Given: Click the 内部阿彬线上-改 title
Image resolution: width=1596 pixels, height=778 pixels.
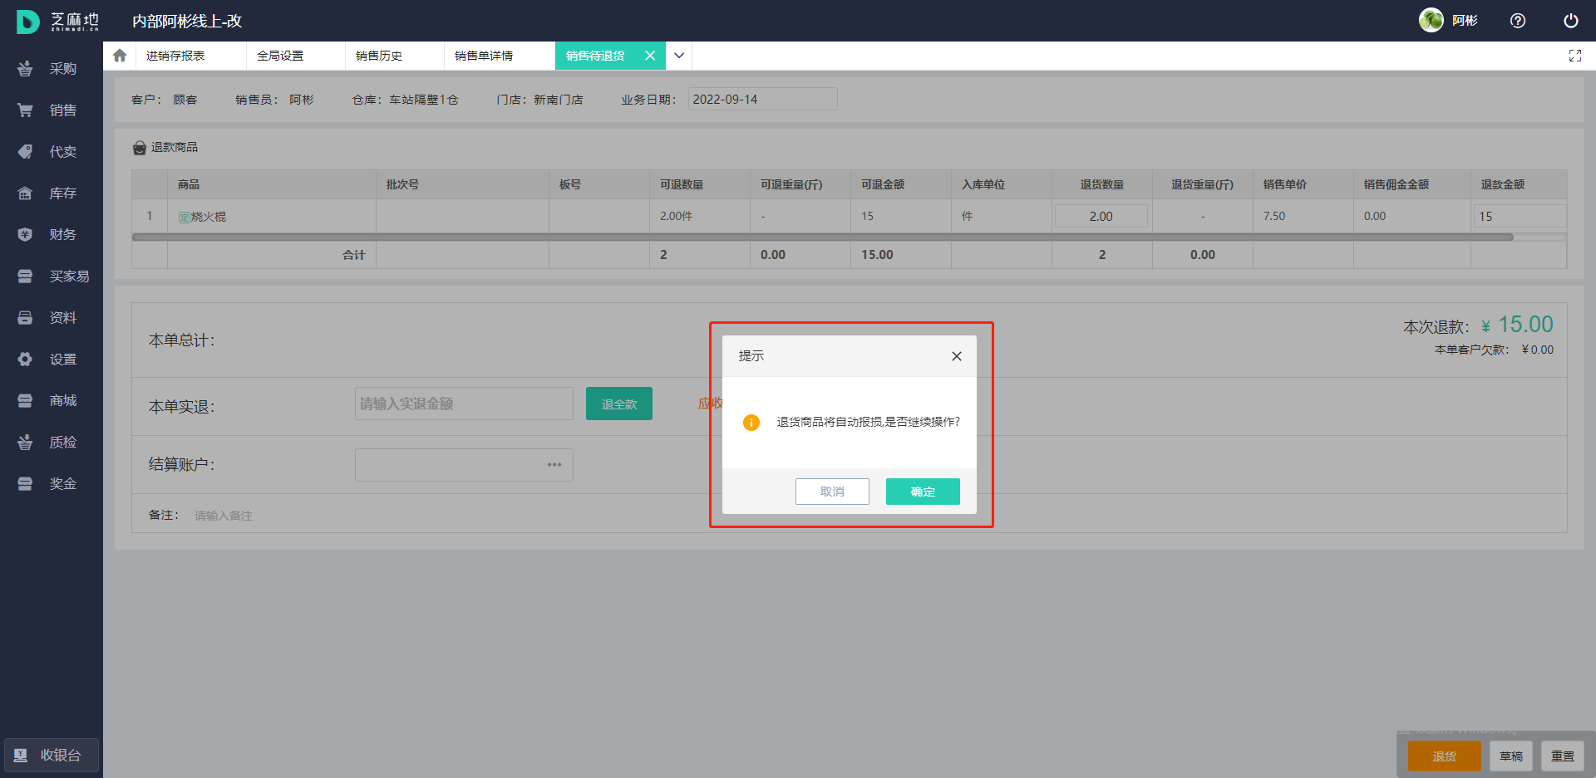Looking at the screenshot, I should (x=187, y=21).
